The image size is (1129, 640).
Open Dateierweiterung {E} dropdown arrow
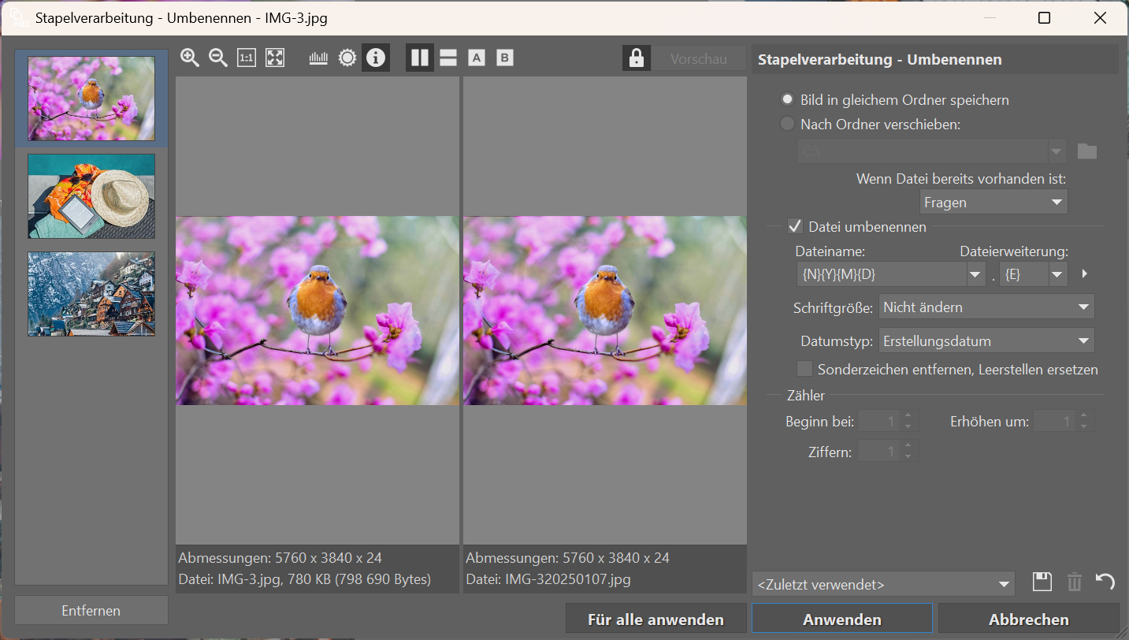(x=1057, y=274)
